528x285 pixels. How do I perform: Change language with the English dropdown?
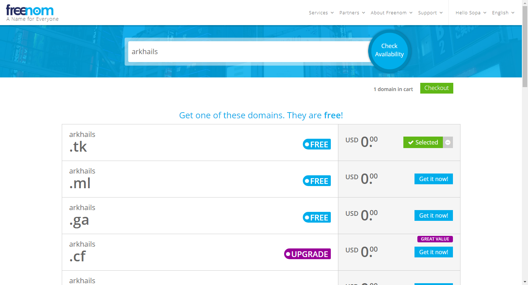point(503,13)
